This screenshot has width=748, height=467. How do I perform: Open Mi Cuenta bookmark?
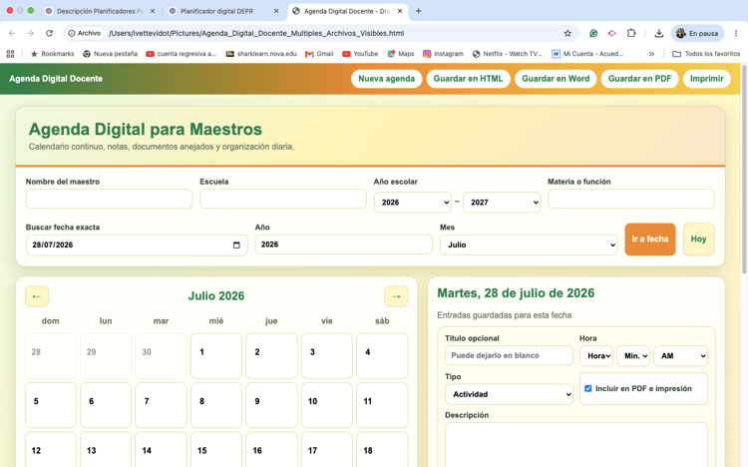click(x=587, y=54)
